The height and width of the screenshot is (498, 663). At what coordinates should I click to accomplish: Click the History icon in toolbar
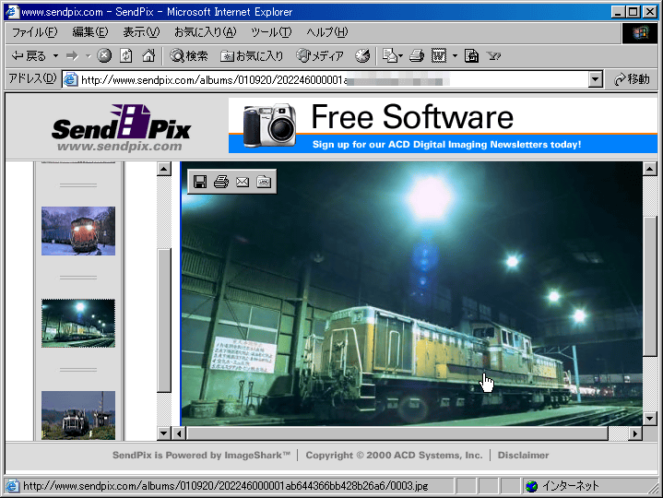(362, 56)
